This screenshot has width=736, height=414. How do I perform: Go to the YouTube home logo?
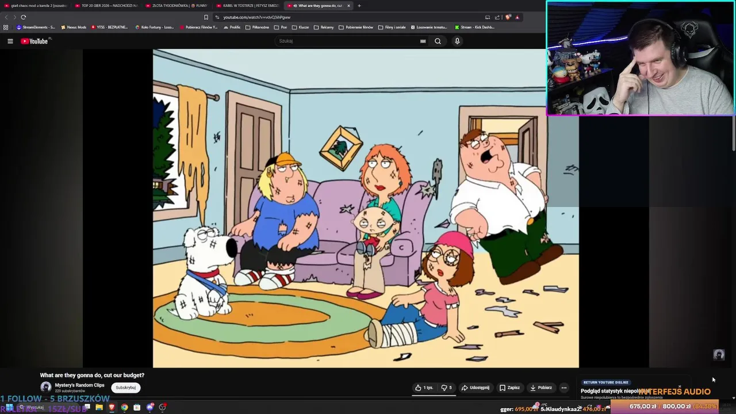click(34, 41)
